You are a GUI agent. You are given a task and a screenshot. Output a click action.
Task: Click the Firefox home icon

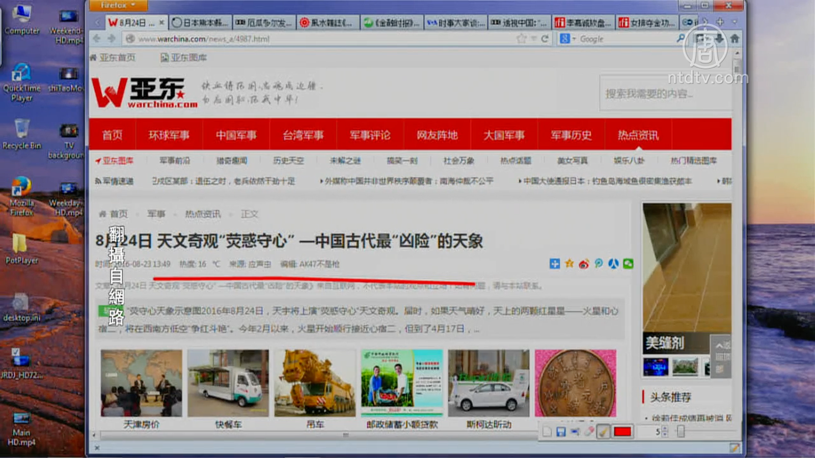tap(735, 39)
